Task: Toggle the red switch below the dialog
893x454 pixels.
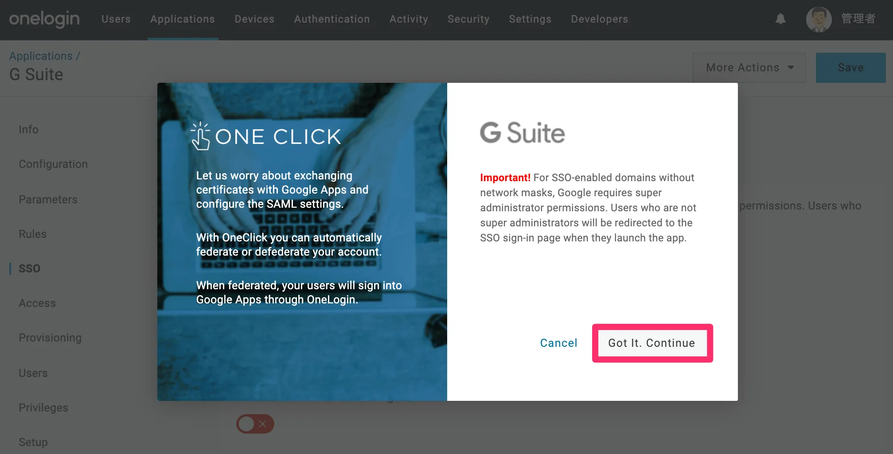Action: (255, 424)
